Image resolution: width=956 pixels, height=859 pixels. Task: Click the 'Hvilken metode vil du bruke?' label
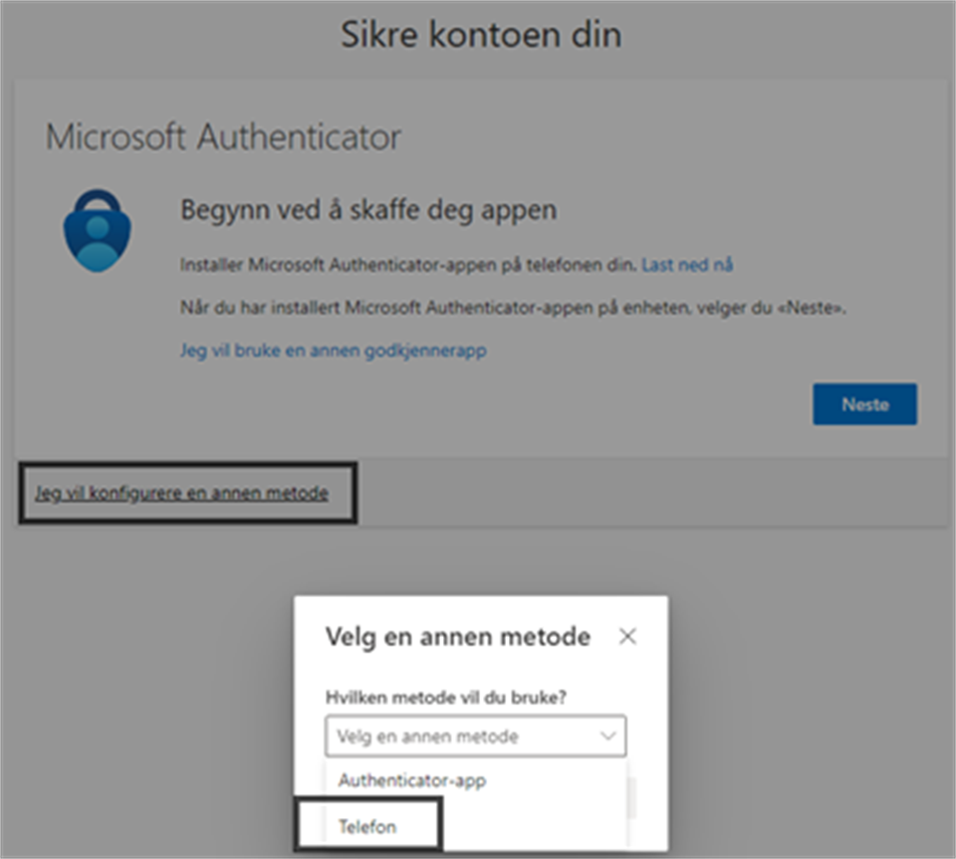click(446, 697)
